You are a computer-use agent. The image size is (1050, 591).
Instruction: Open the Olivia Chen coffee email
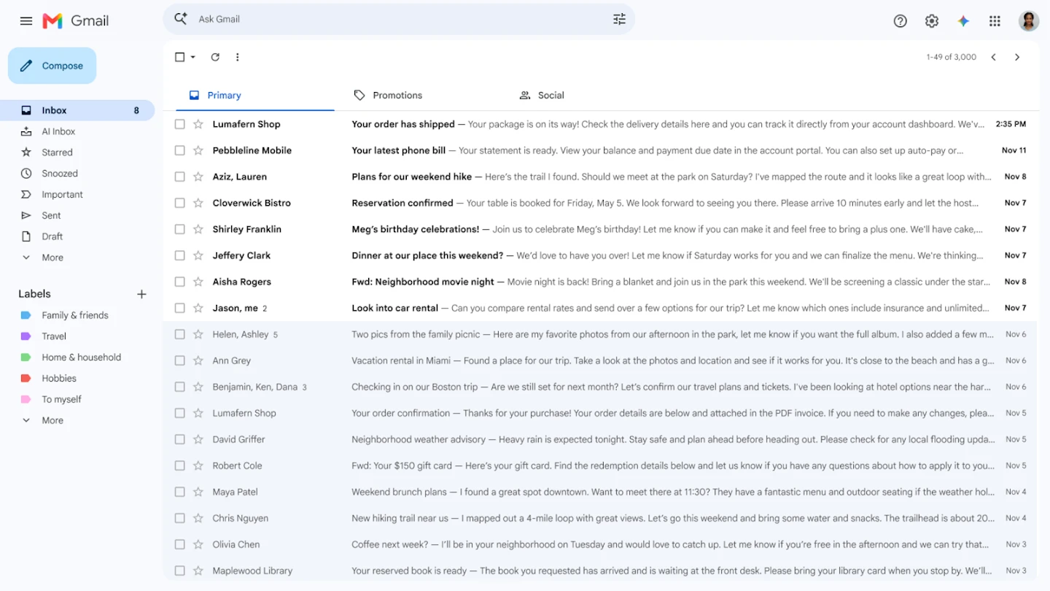[599, 544]
